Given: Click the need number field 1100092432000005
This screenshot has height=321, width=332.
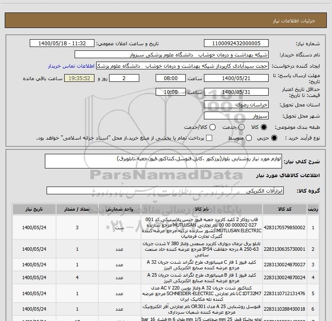Looking at the screenshot, I should click(x=236, y=44).
